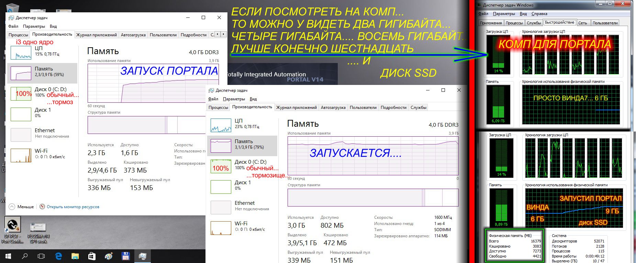Image resolution: width=636 pixels, height=263 pixels.
Task: Open Файл menu in Windows 7 Task Manager
Action: pos(483,14)
